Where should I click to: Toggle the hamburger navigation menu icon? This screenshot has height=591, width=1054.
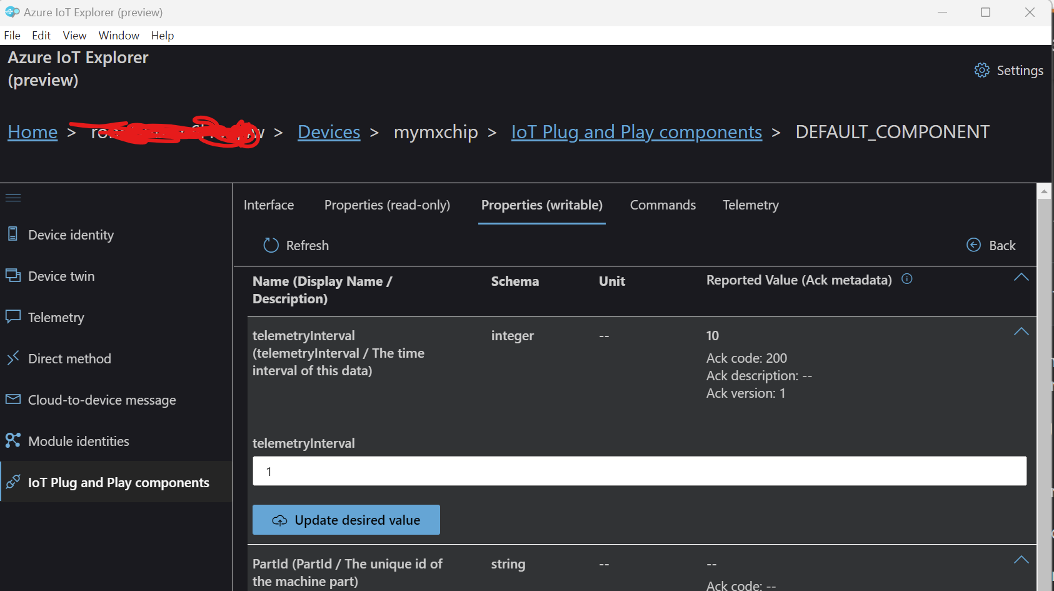pos(13,198)
